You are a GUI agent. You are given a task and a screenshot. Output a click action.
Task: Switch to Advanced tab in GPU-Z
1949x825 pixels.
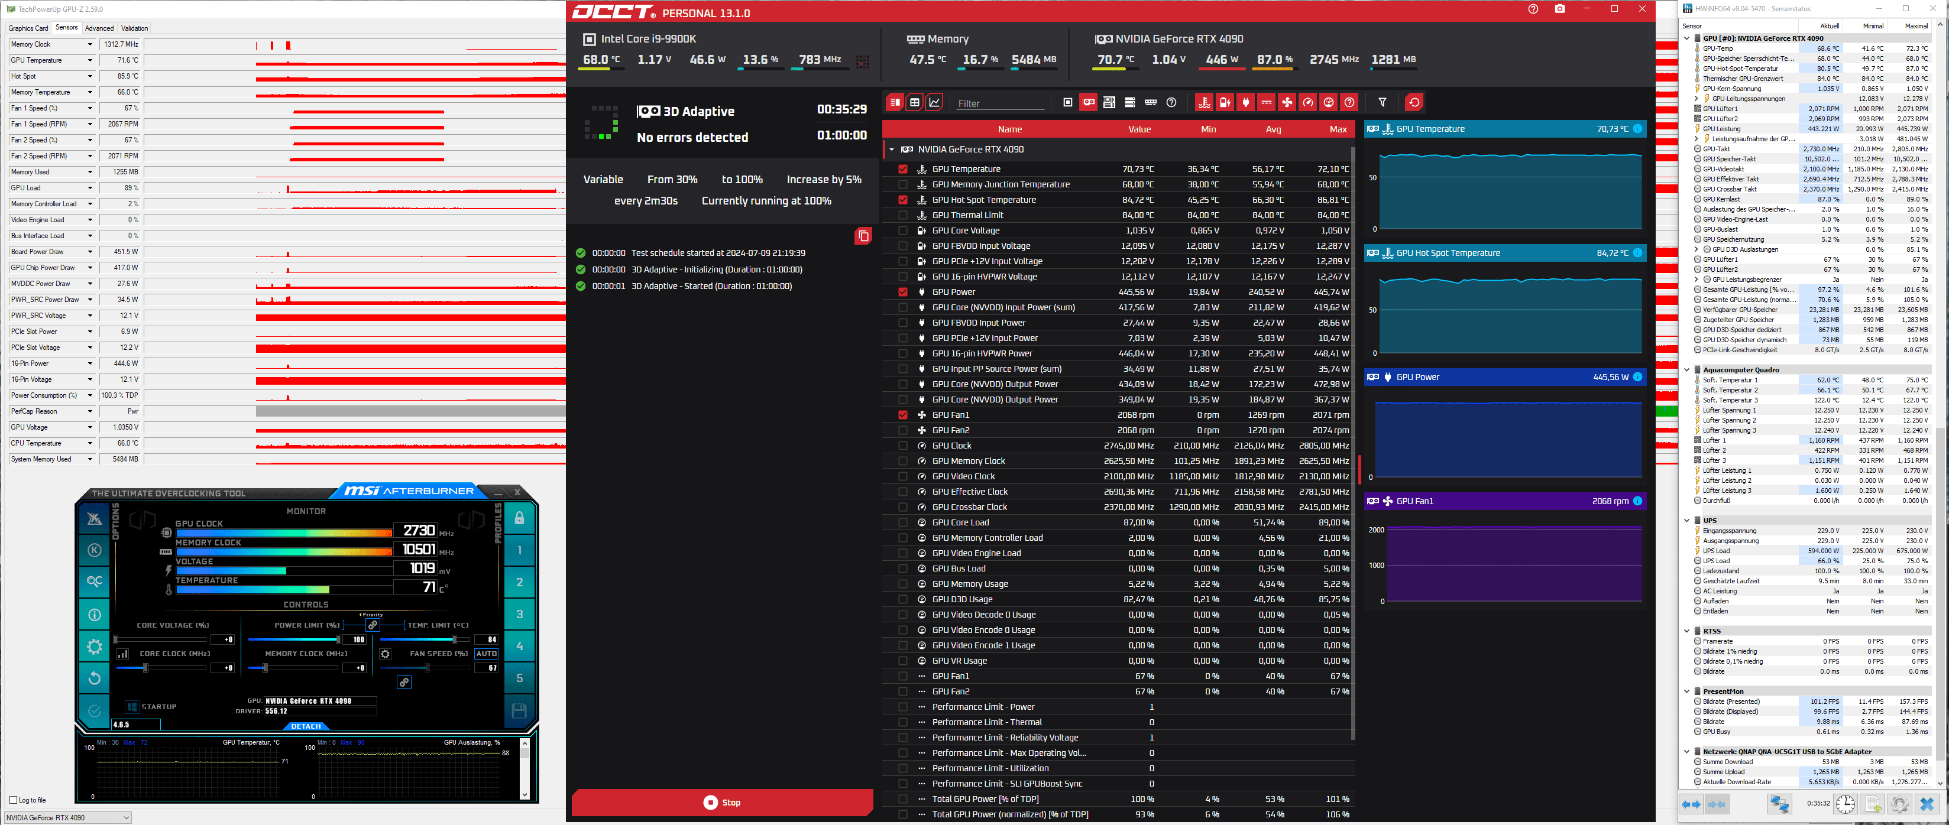pos(99,28)
